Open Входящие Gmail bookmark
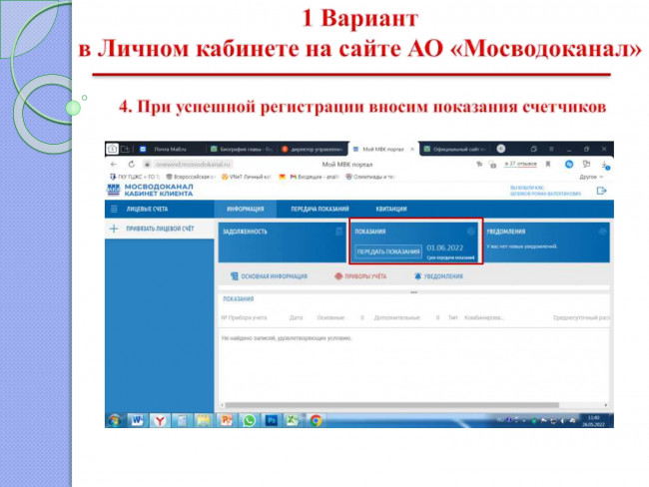 point(315,177)
